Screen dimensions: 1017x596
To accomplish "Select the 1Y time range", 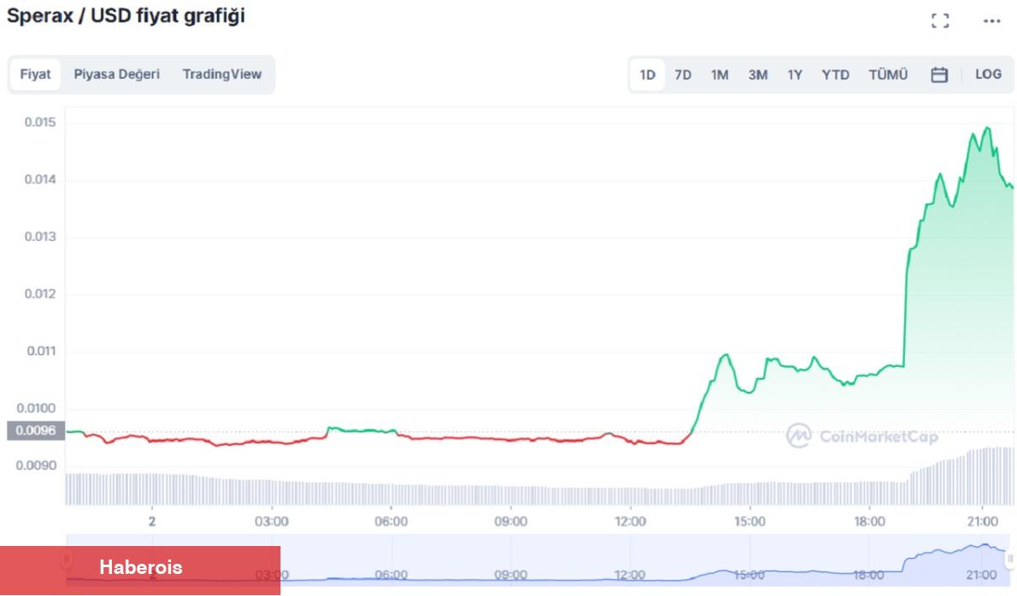I will point(795,75).
